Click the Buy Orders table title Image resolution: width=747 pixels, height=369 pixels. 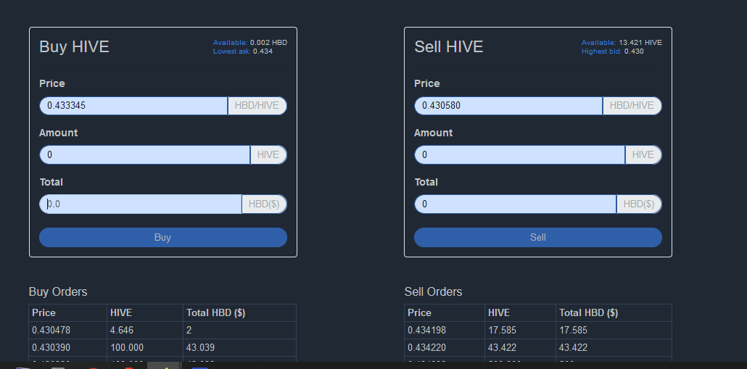point(58,291)
